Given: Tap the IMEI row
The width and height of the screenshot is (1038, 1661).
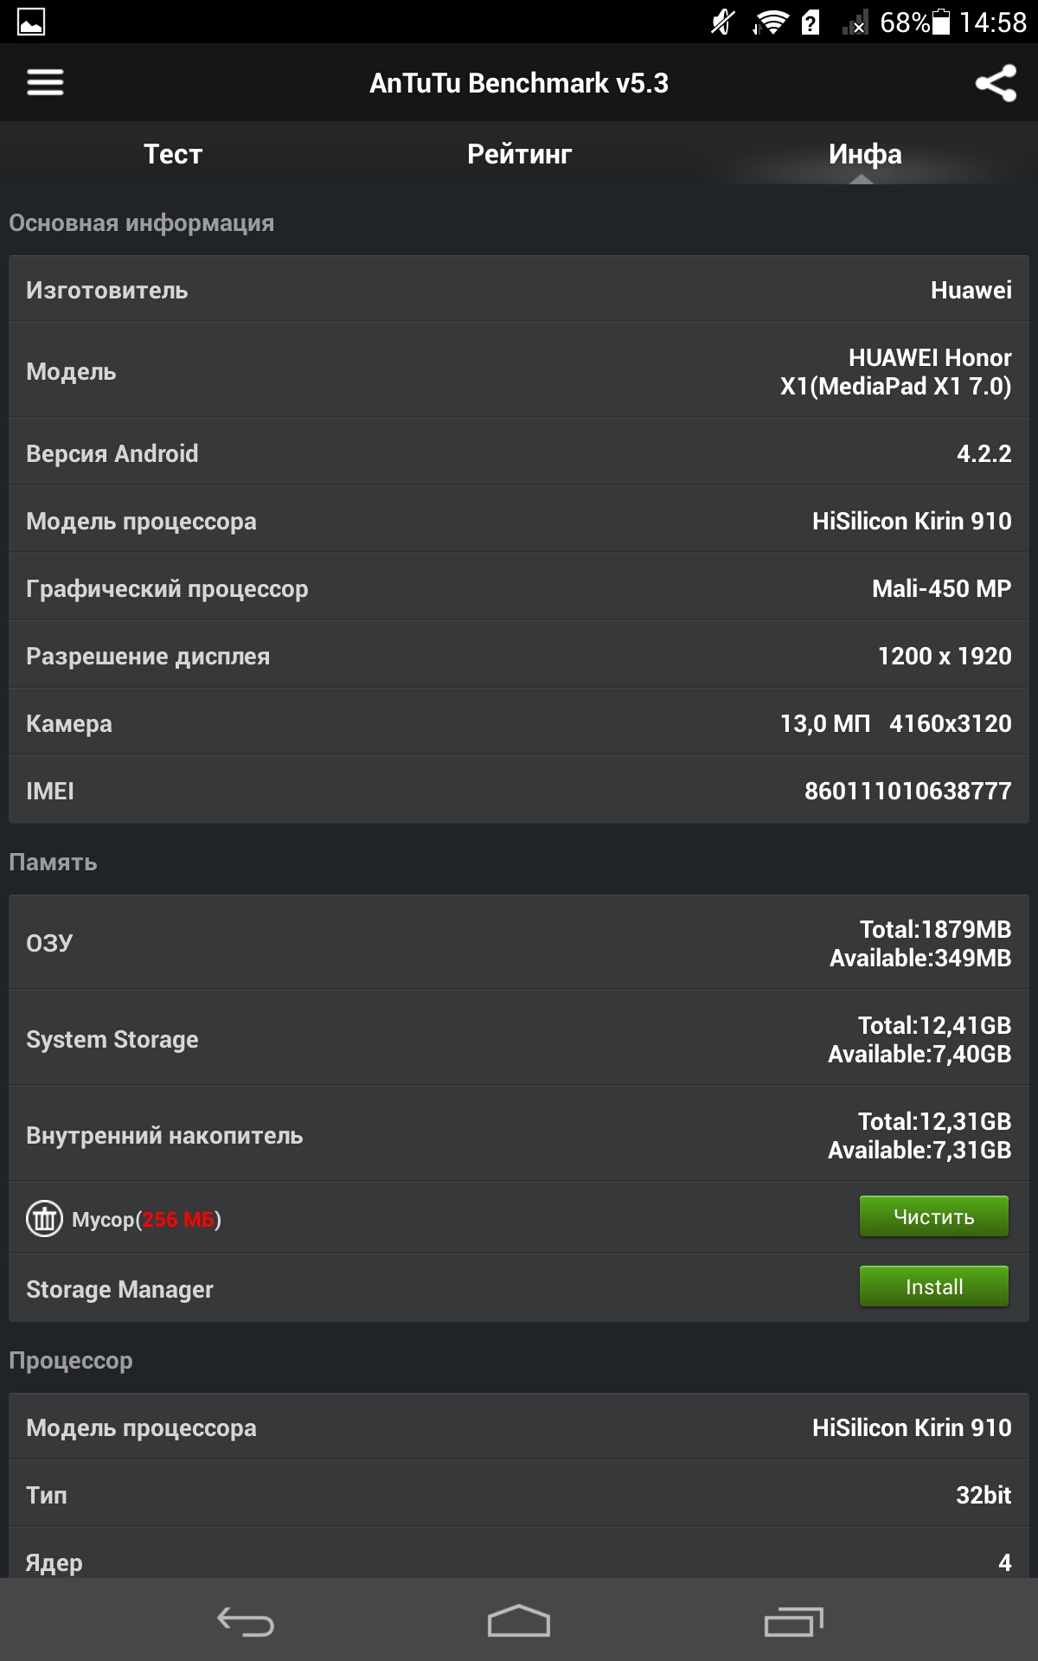Looking at the screenshot, I should coord(519,791).
